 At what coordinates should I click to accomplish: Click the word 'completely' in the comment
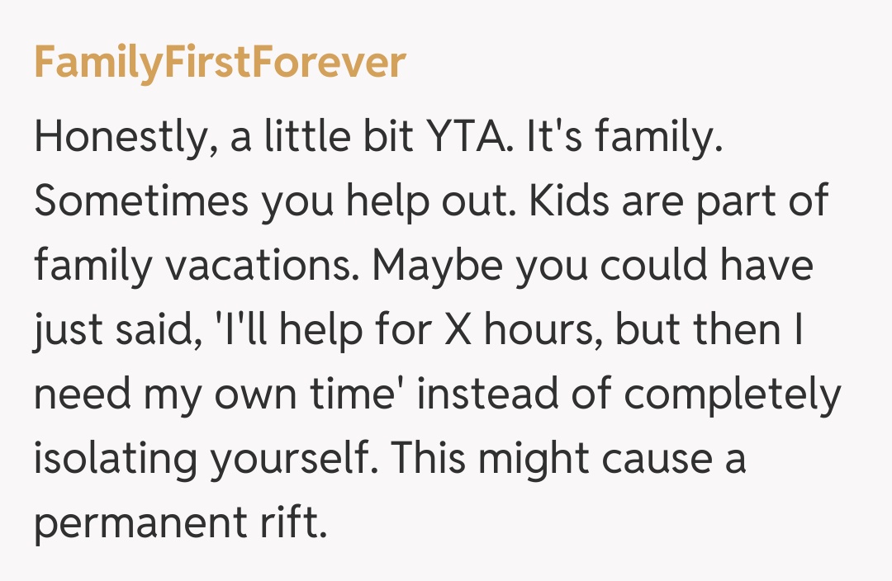[733, 394]
